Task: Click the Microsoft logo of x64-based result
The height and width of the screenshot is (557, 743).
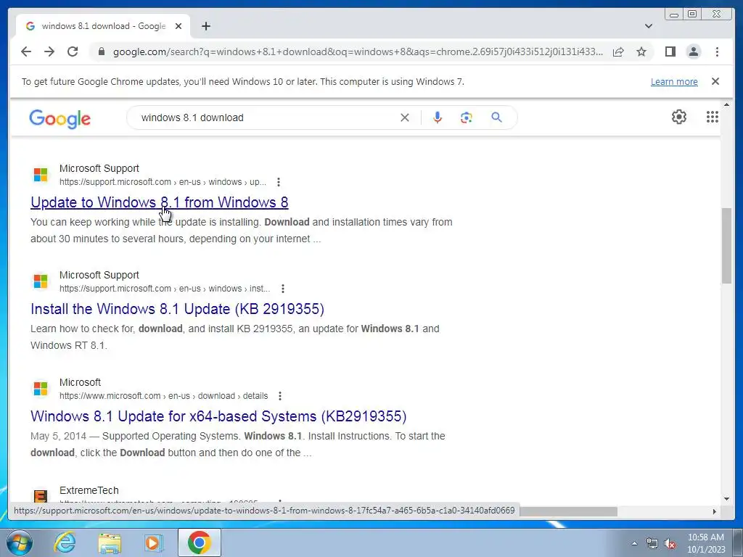Action: coord(41,389)
